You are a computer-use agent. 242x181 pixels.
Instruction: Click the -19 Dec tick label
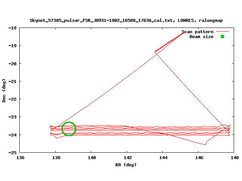point(12,46)
